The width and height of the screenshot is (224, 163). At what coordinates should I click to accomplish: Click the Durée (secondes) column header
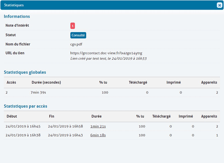[x=46, y=82]
